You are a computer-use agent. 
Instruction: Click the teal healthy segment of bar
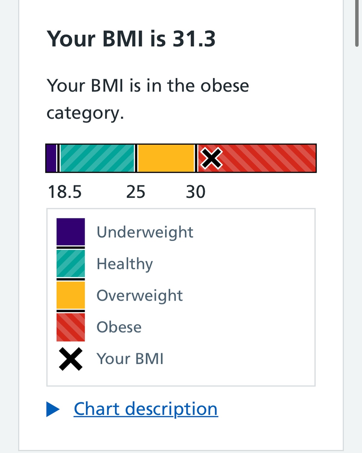[x=97, y=158]
